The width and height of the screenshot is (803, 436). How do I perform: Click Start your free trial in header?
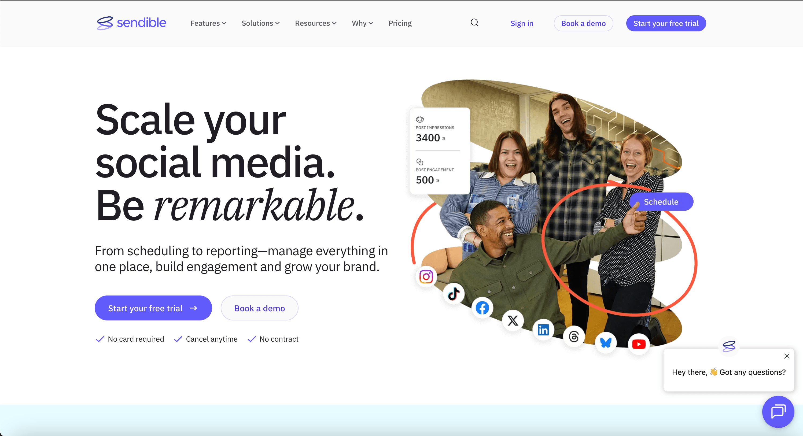pos(666,23)
